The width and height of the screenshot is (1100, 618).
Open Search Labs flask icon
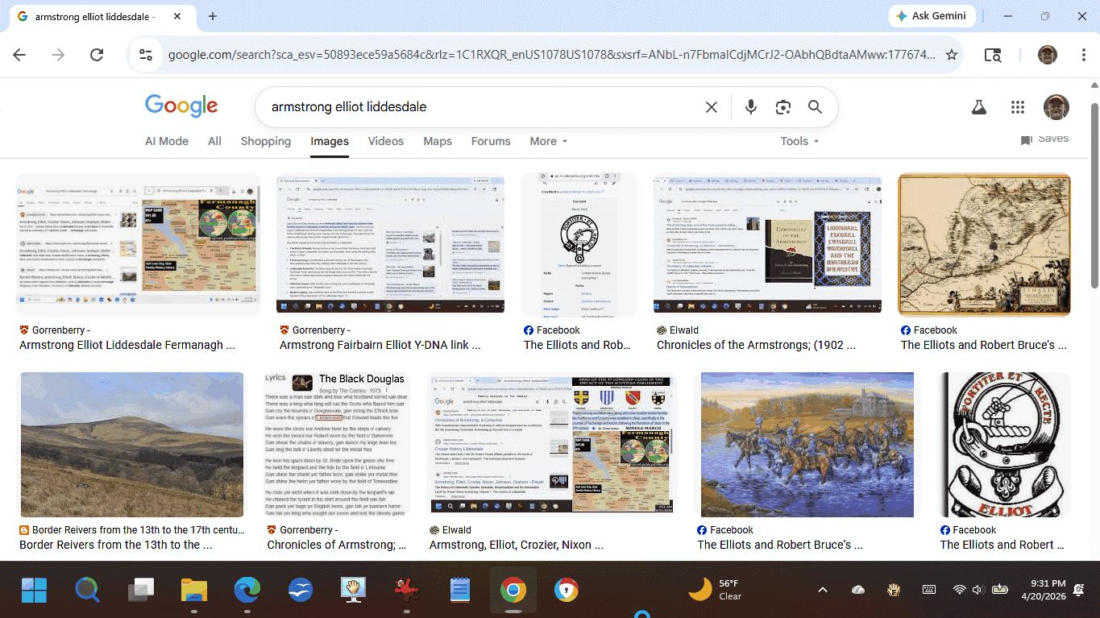click(979, 107)
